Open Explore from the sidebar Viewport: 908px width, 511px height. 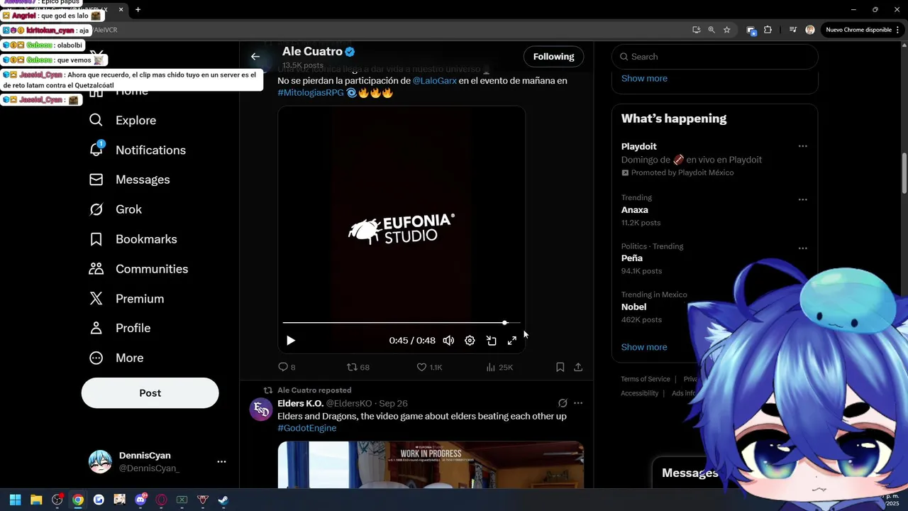[122, 121]
